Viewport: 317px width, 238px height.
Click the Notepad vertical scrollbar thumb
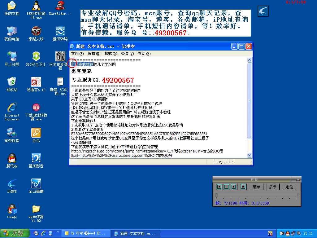(x=249, y=101)
